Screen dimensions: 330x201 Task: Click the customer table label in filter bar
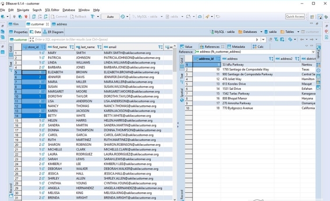click(x=19, y=39)
